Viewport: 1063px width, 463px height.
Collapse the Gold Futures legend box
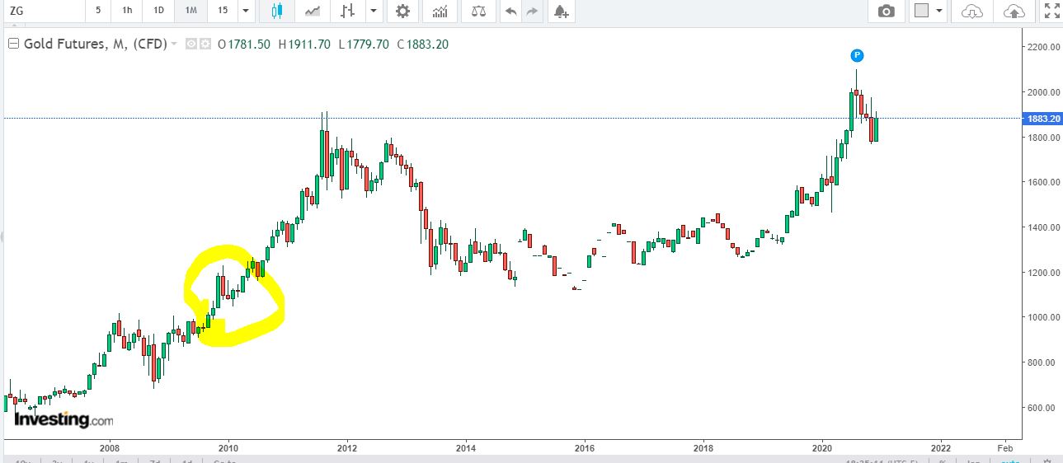pos(12,44)
